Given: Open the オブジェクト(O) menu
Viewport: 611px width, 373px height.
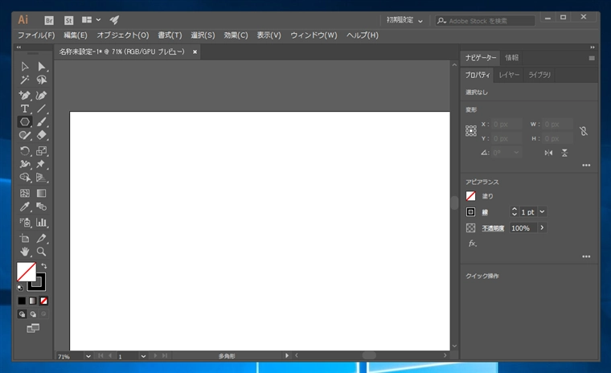Looking at the screenshot, I should point(123,35).
